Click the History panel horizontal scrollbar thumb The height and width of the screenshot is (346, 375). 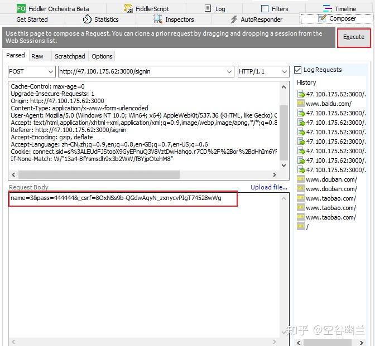328,343
